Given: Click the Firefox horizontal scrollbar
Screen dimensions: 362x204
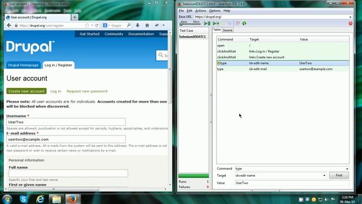Looking at the screenshot, I should click(x=54, y=189).
